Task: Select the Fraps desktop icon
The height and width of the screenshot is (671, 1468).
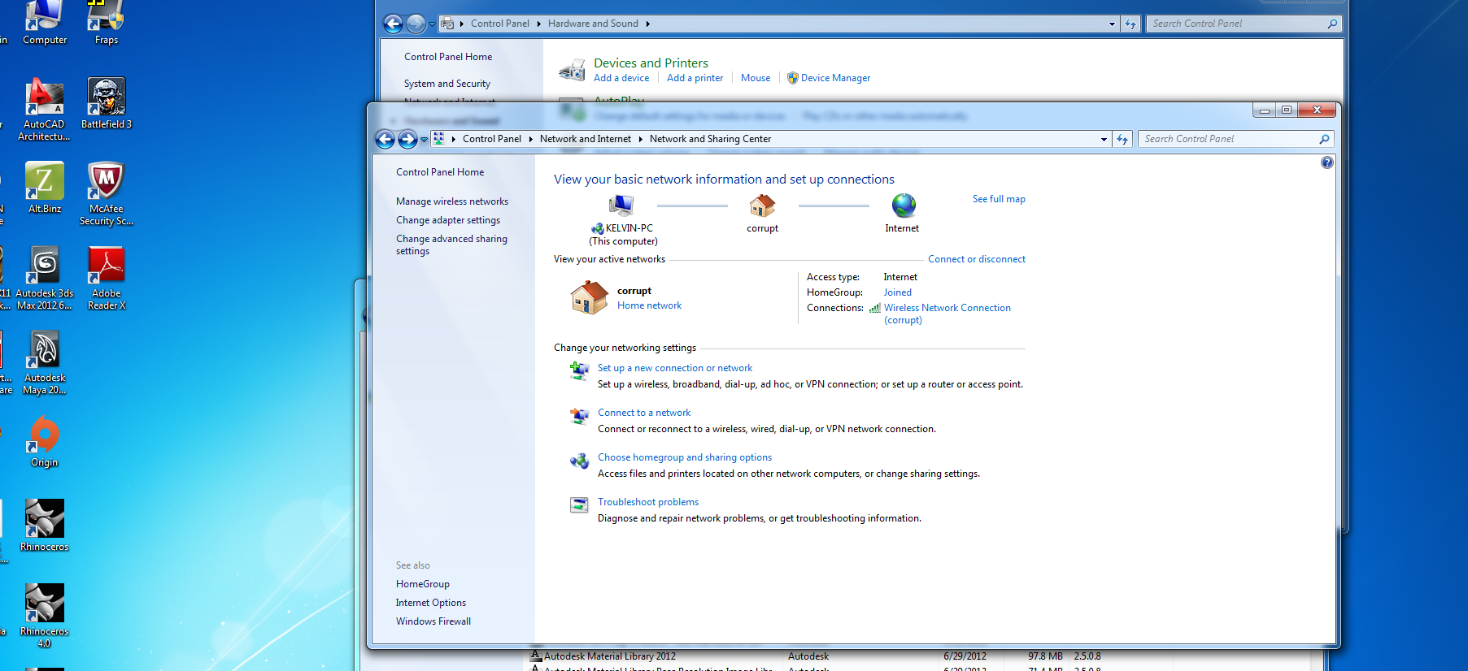Action: point(107,23)
